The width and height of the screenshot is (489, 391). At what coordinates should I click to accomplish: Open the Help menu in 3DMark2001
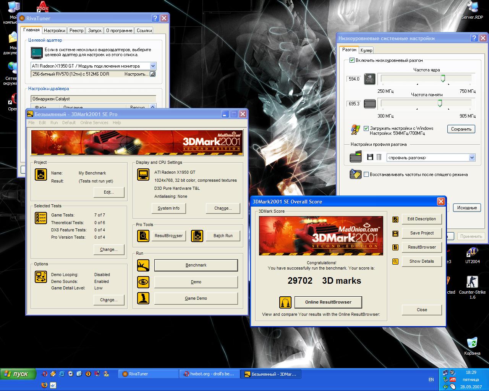117,123
